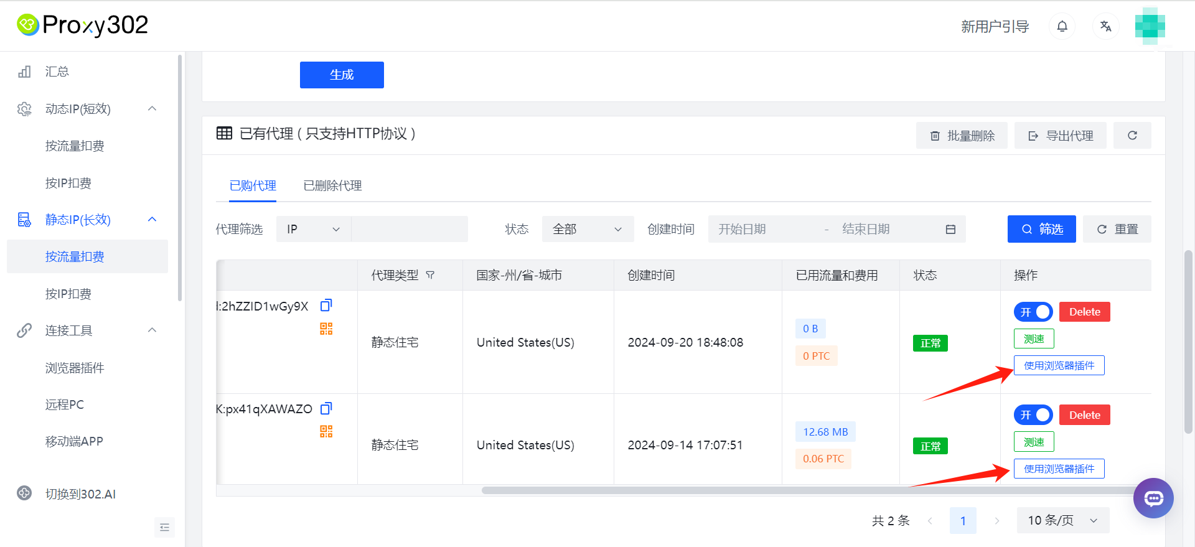Click the 0 B traffic tag
Image resolution: width=1195 pixels, height=547 pixels.
(x=810, y=329)
